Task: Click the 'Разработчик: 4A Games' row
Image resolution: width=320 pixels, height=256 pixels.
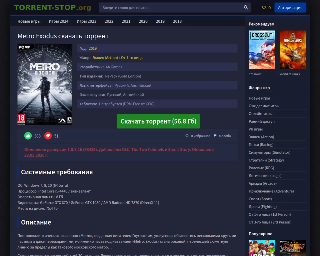Action: coord(157,67)
